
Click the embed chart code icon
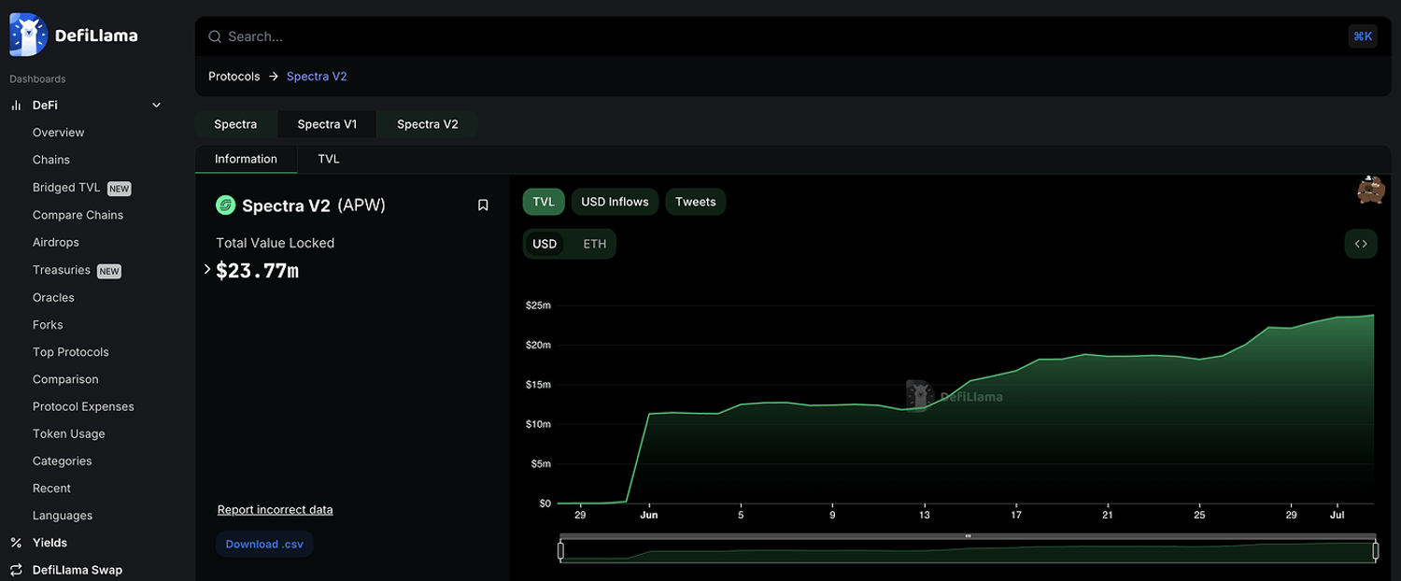(x=1360, y=245)
